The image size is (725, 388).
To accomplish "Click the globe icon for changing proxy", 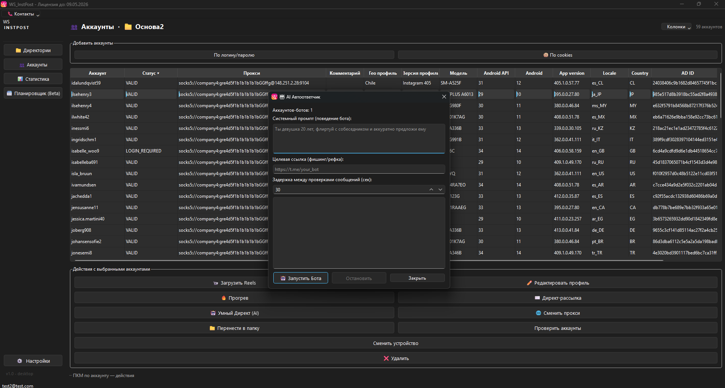I will tap(538, 313).
